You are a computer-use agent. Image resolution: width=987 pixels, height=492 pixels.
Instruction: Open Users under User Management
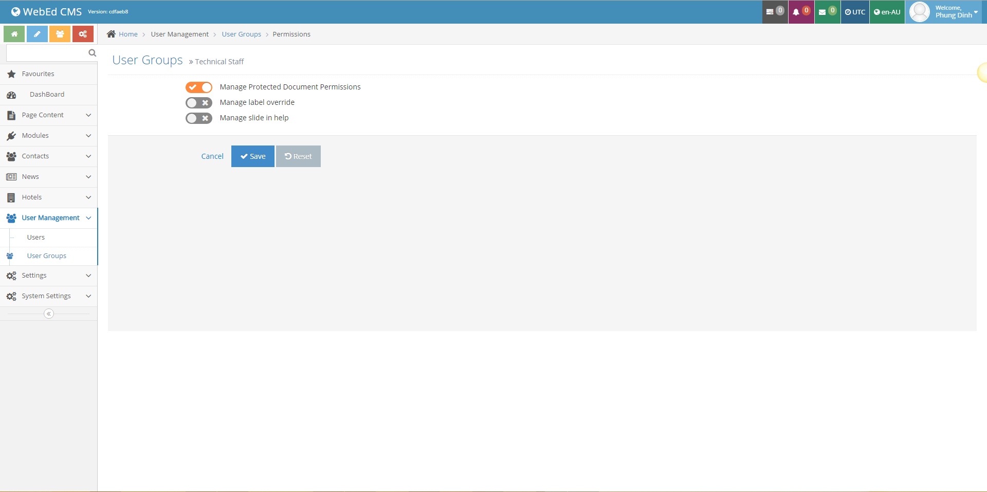pos(36,238)
